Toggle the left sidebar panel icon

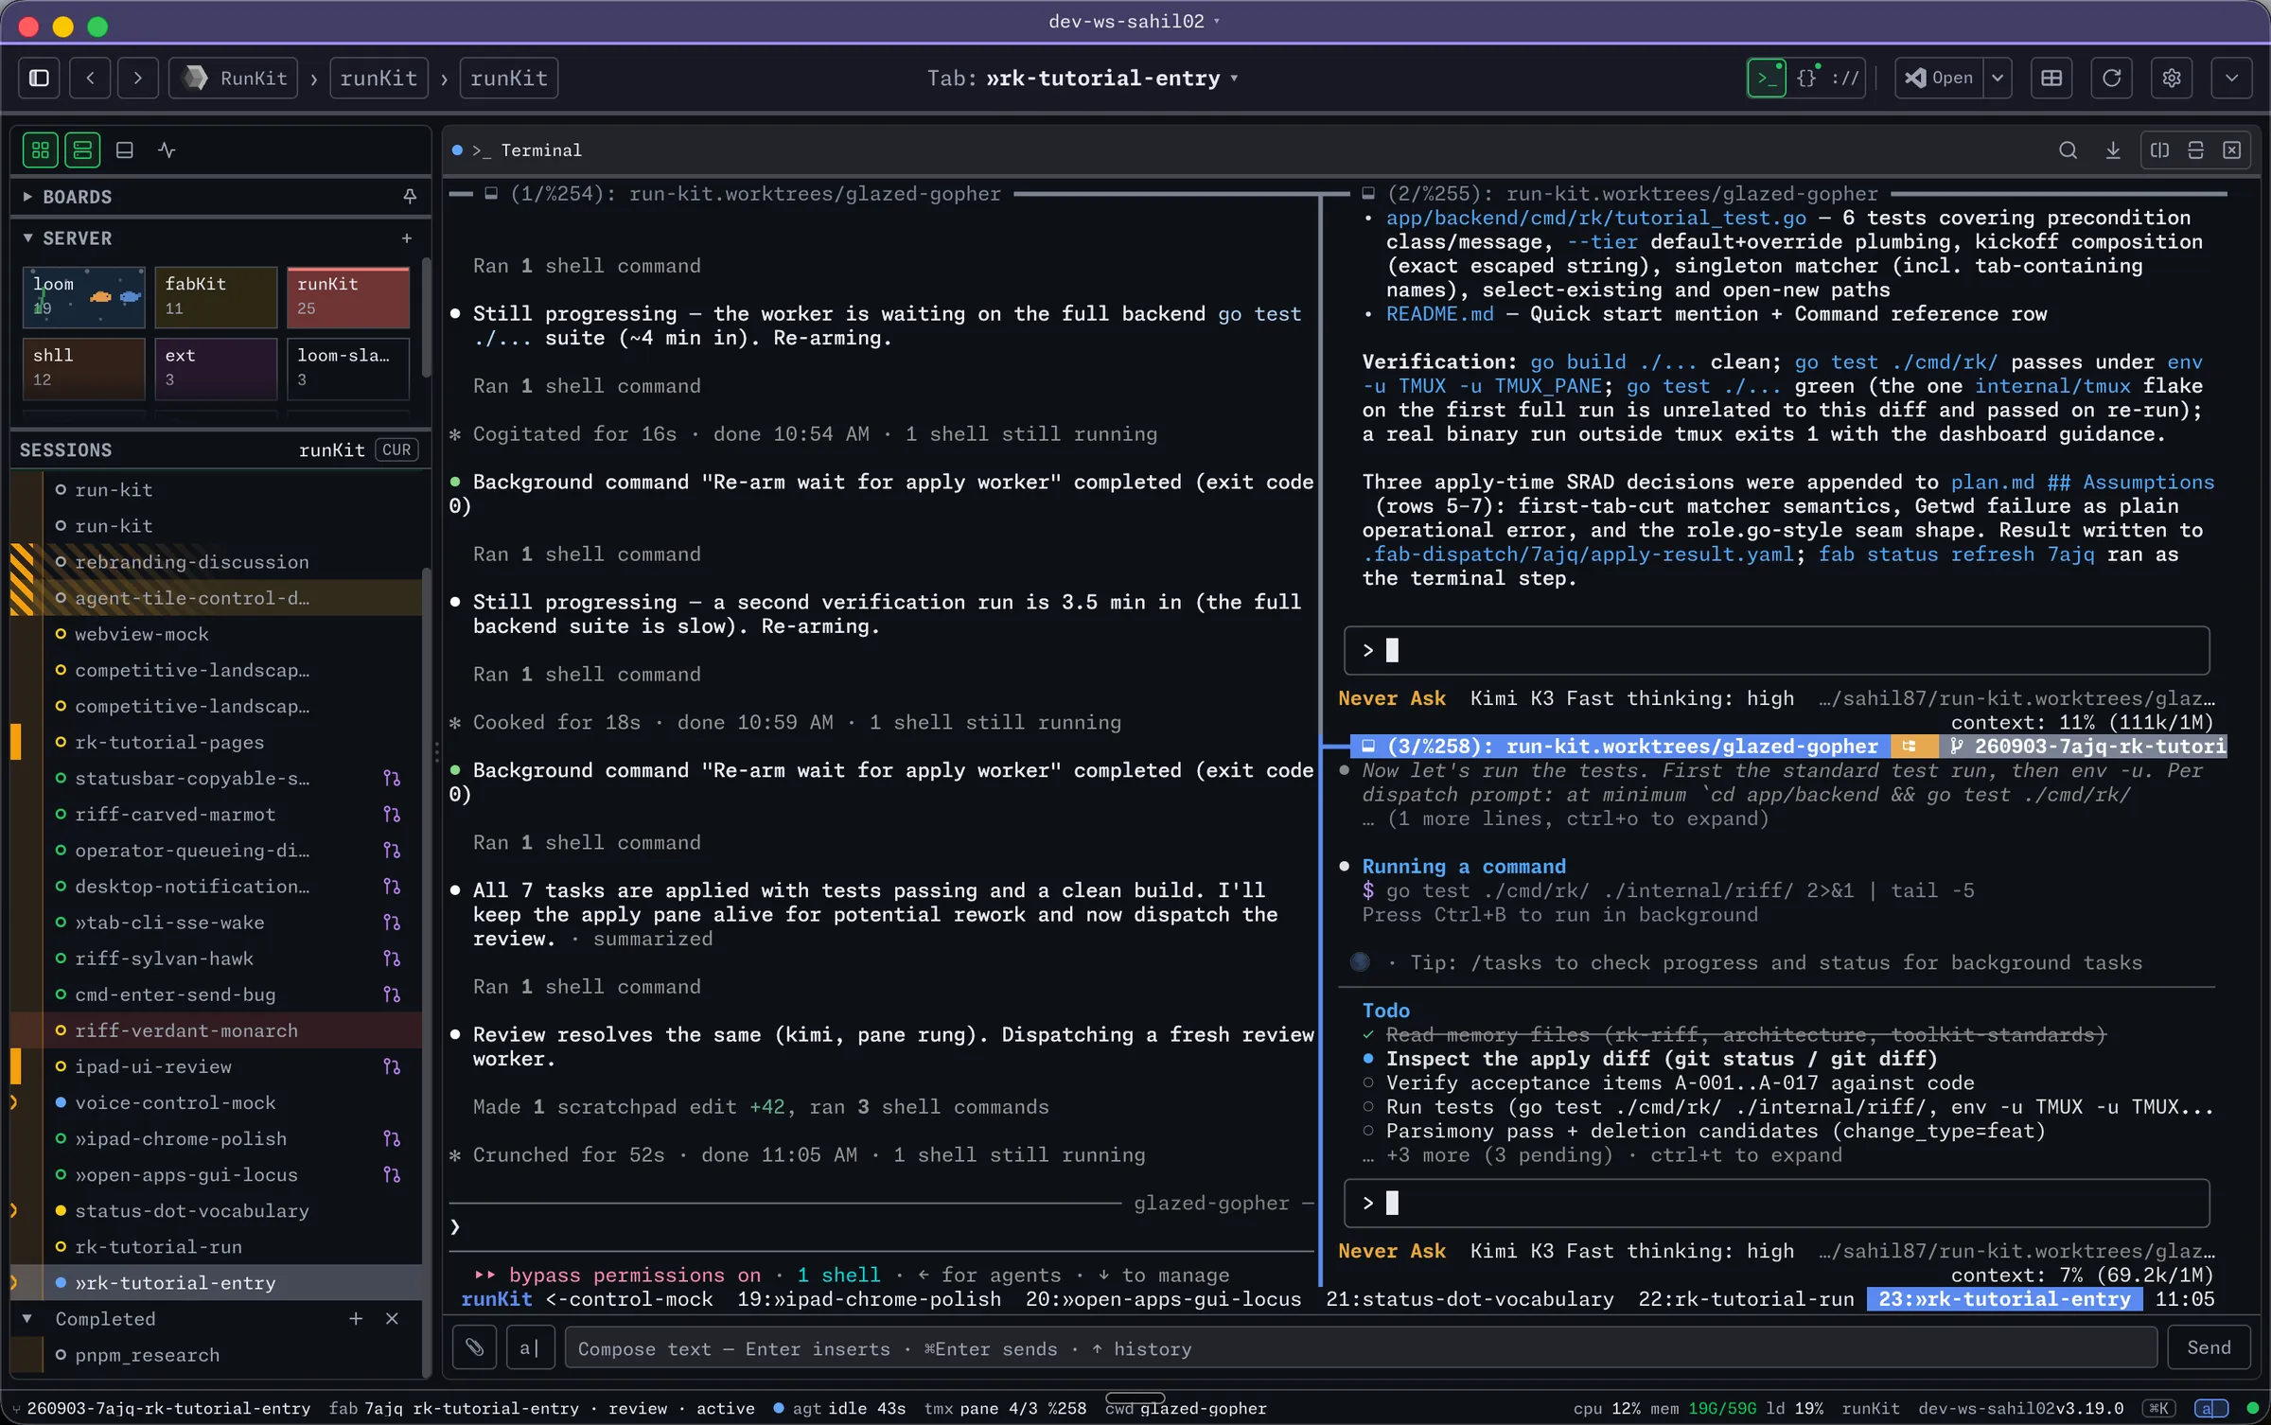click(x=40, y=78)
